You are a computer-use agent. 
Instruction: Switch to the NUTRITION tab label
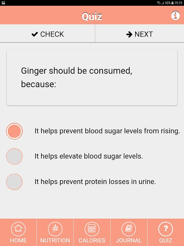coord(55,240)
